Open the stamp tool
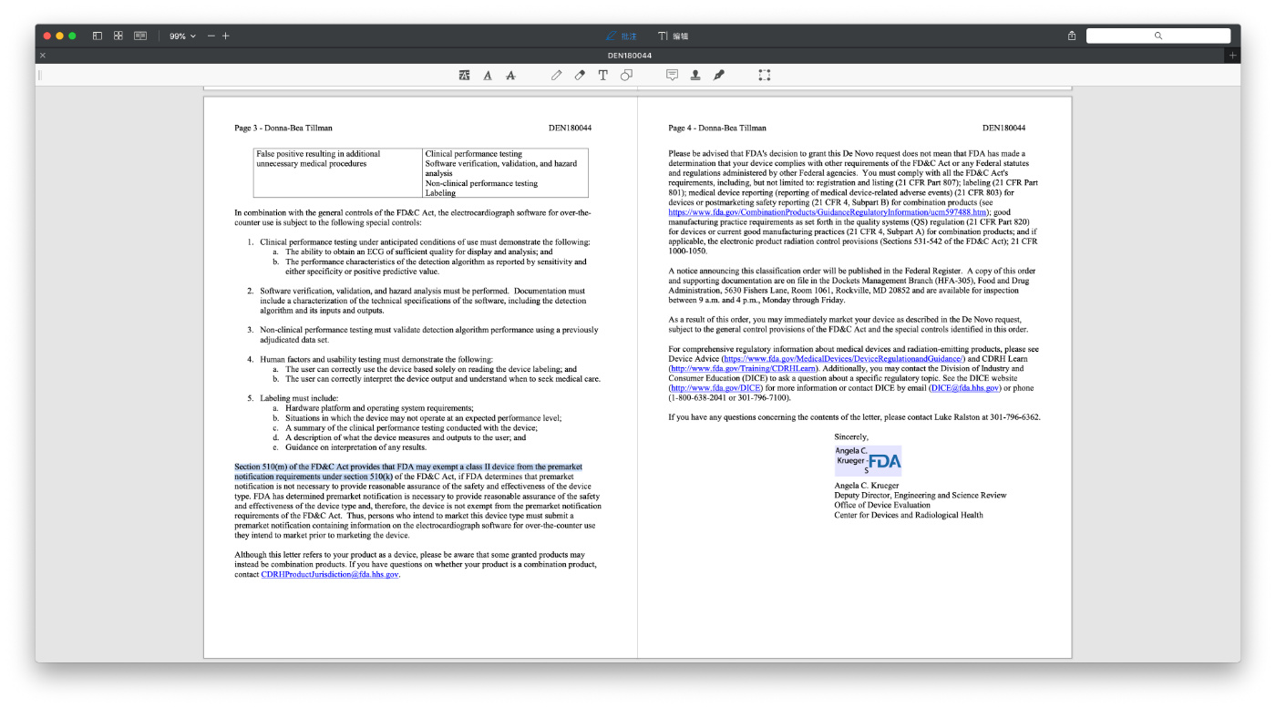Viewport: 1276px width, 708px height. point(695,76)
